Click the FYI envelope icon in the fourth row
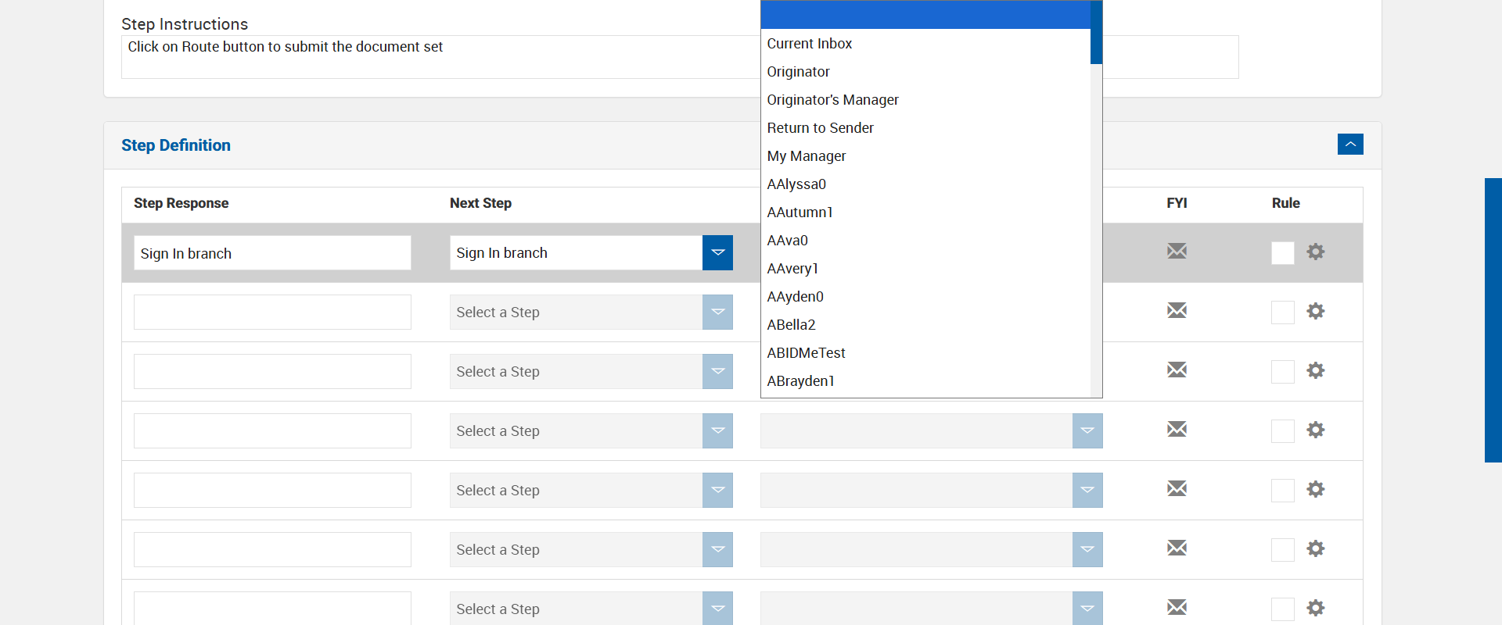This screenshot has width=1502, height=625. coord(1177,430)
